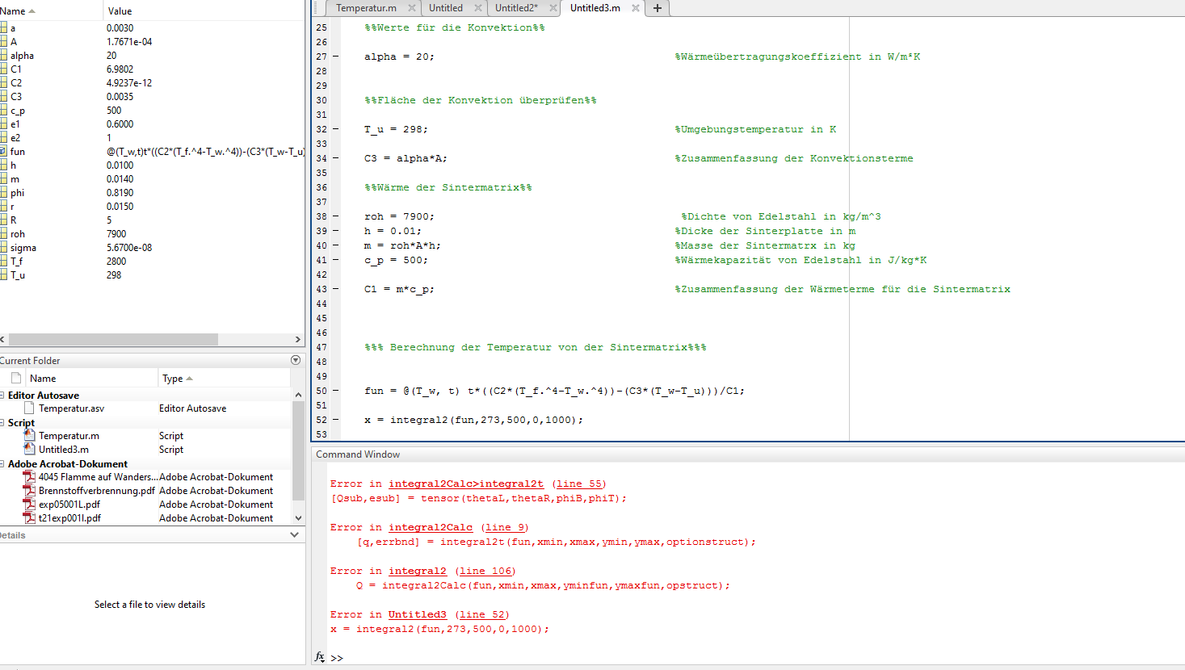Click the Temperatur.m script file icon
This screenshot has width=1185, height=670.
tap(30, 436)
